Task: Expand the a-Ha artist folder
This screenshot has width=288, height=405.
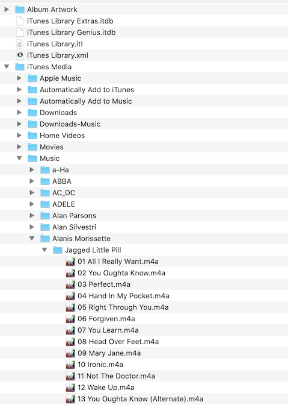Action: click(32, 170)
